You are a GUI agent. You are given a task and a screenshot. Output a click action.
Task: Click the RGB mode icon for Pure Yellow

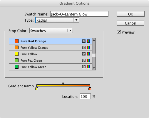click(x=88, y=54)
